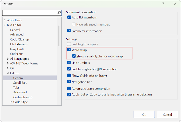Toggle Auto list members checkbox
This screenshot has height=122, width=181.
coord(69,17)
